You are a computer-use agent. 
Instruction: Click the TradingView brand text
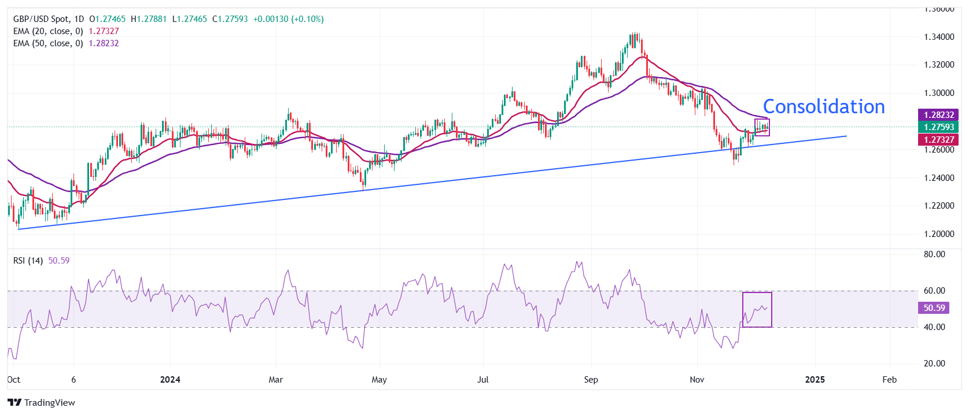[x=50, y=403]
